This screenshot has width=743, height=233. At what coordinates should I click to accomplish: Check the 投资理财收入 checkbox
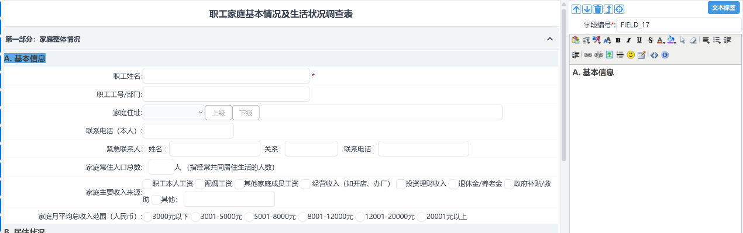click(x=401, y=184)
